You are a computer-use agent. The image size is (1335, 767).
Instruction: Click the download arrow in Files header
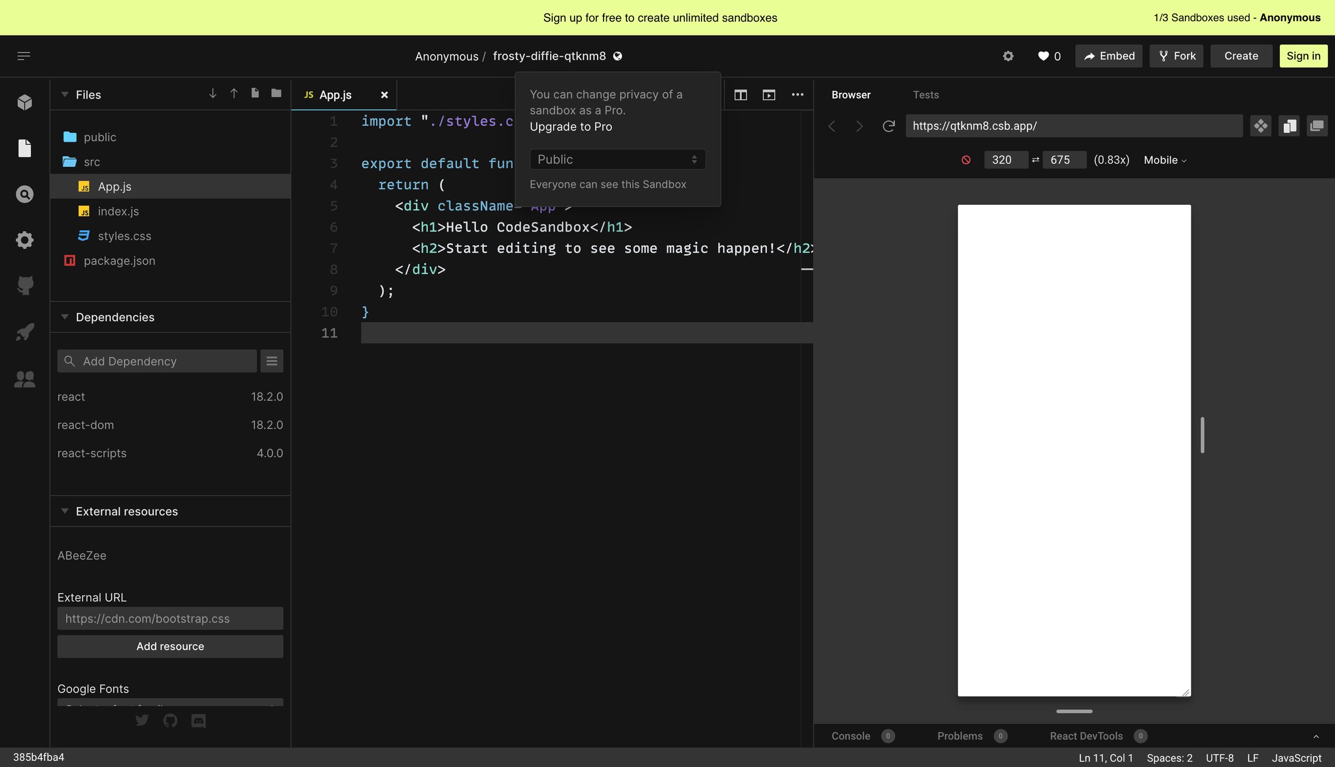(212, 93)
